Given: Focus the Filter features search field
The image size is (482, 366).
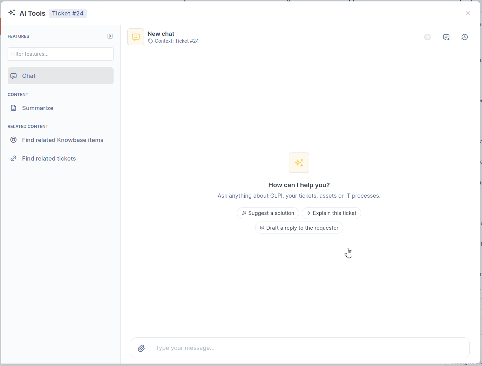Looking at the screenshot, I should click(x=61, y=54).
